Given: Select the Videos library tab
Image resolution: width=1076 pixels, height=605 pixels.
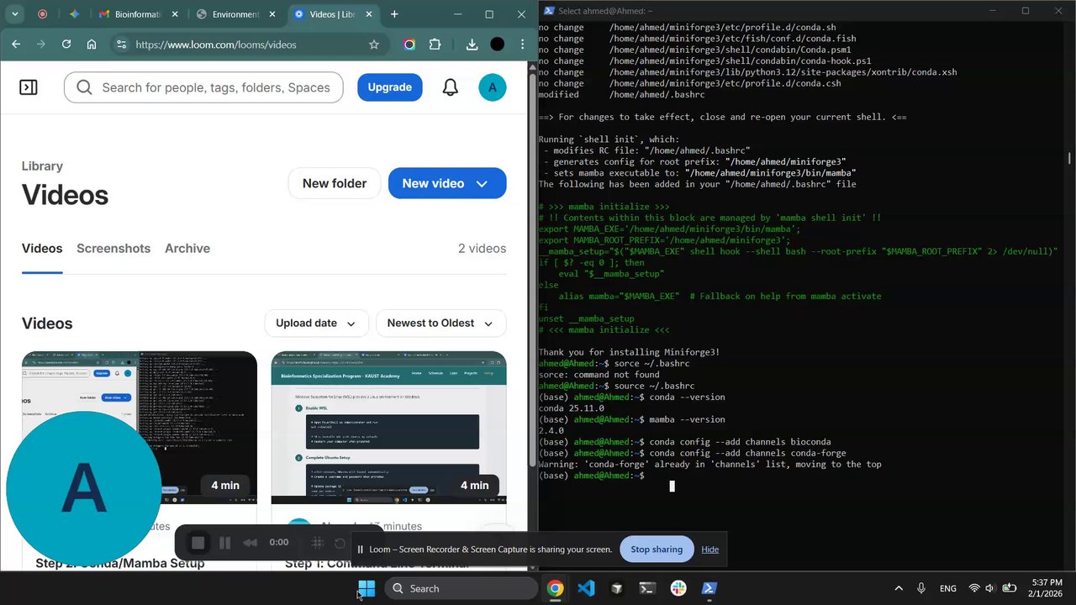Looking at the screenshot, I should (42, 249).
